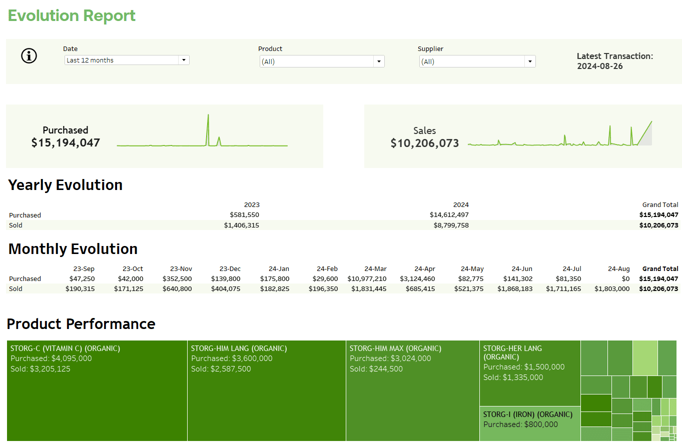This screenshot has width=682, height=446.
Task: Click the 2024 column header in Yearly Evolution
Action: (x=461, y=204)
